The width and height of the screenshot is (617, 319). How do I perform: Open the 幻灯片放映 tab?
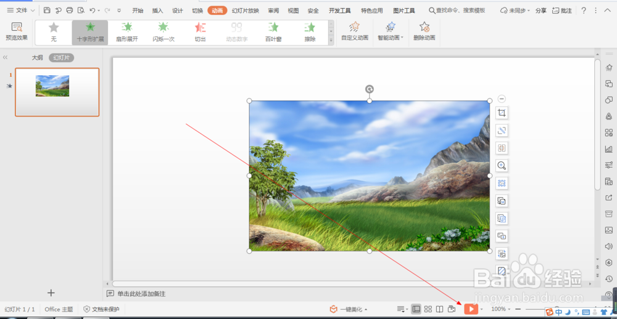pos(246,10)
